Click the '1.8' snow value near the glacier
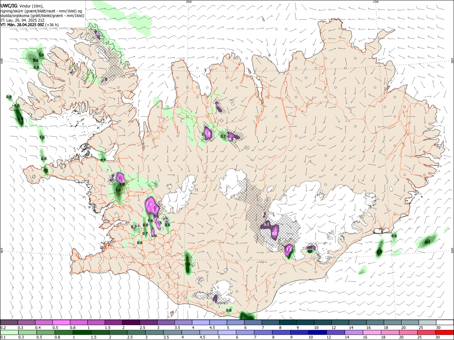 (x=289, y=250)
